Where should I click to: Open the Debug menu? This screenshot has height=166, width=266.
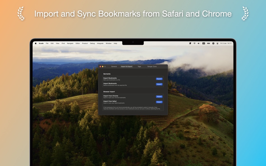(92, 43)
